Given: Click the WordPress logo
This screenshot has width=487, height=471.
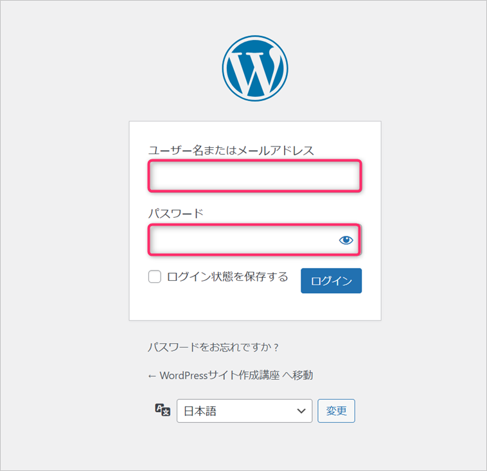Looking at the screenshot, I should click(x=255, y=68).
